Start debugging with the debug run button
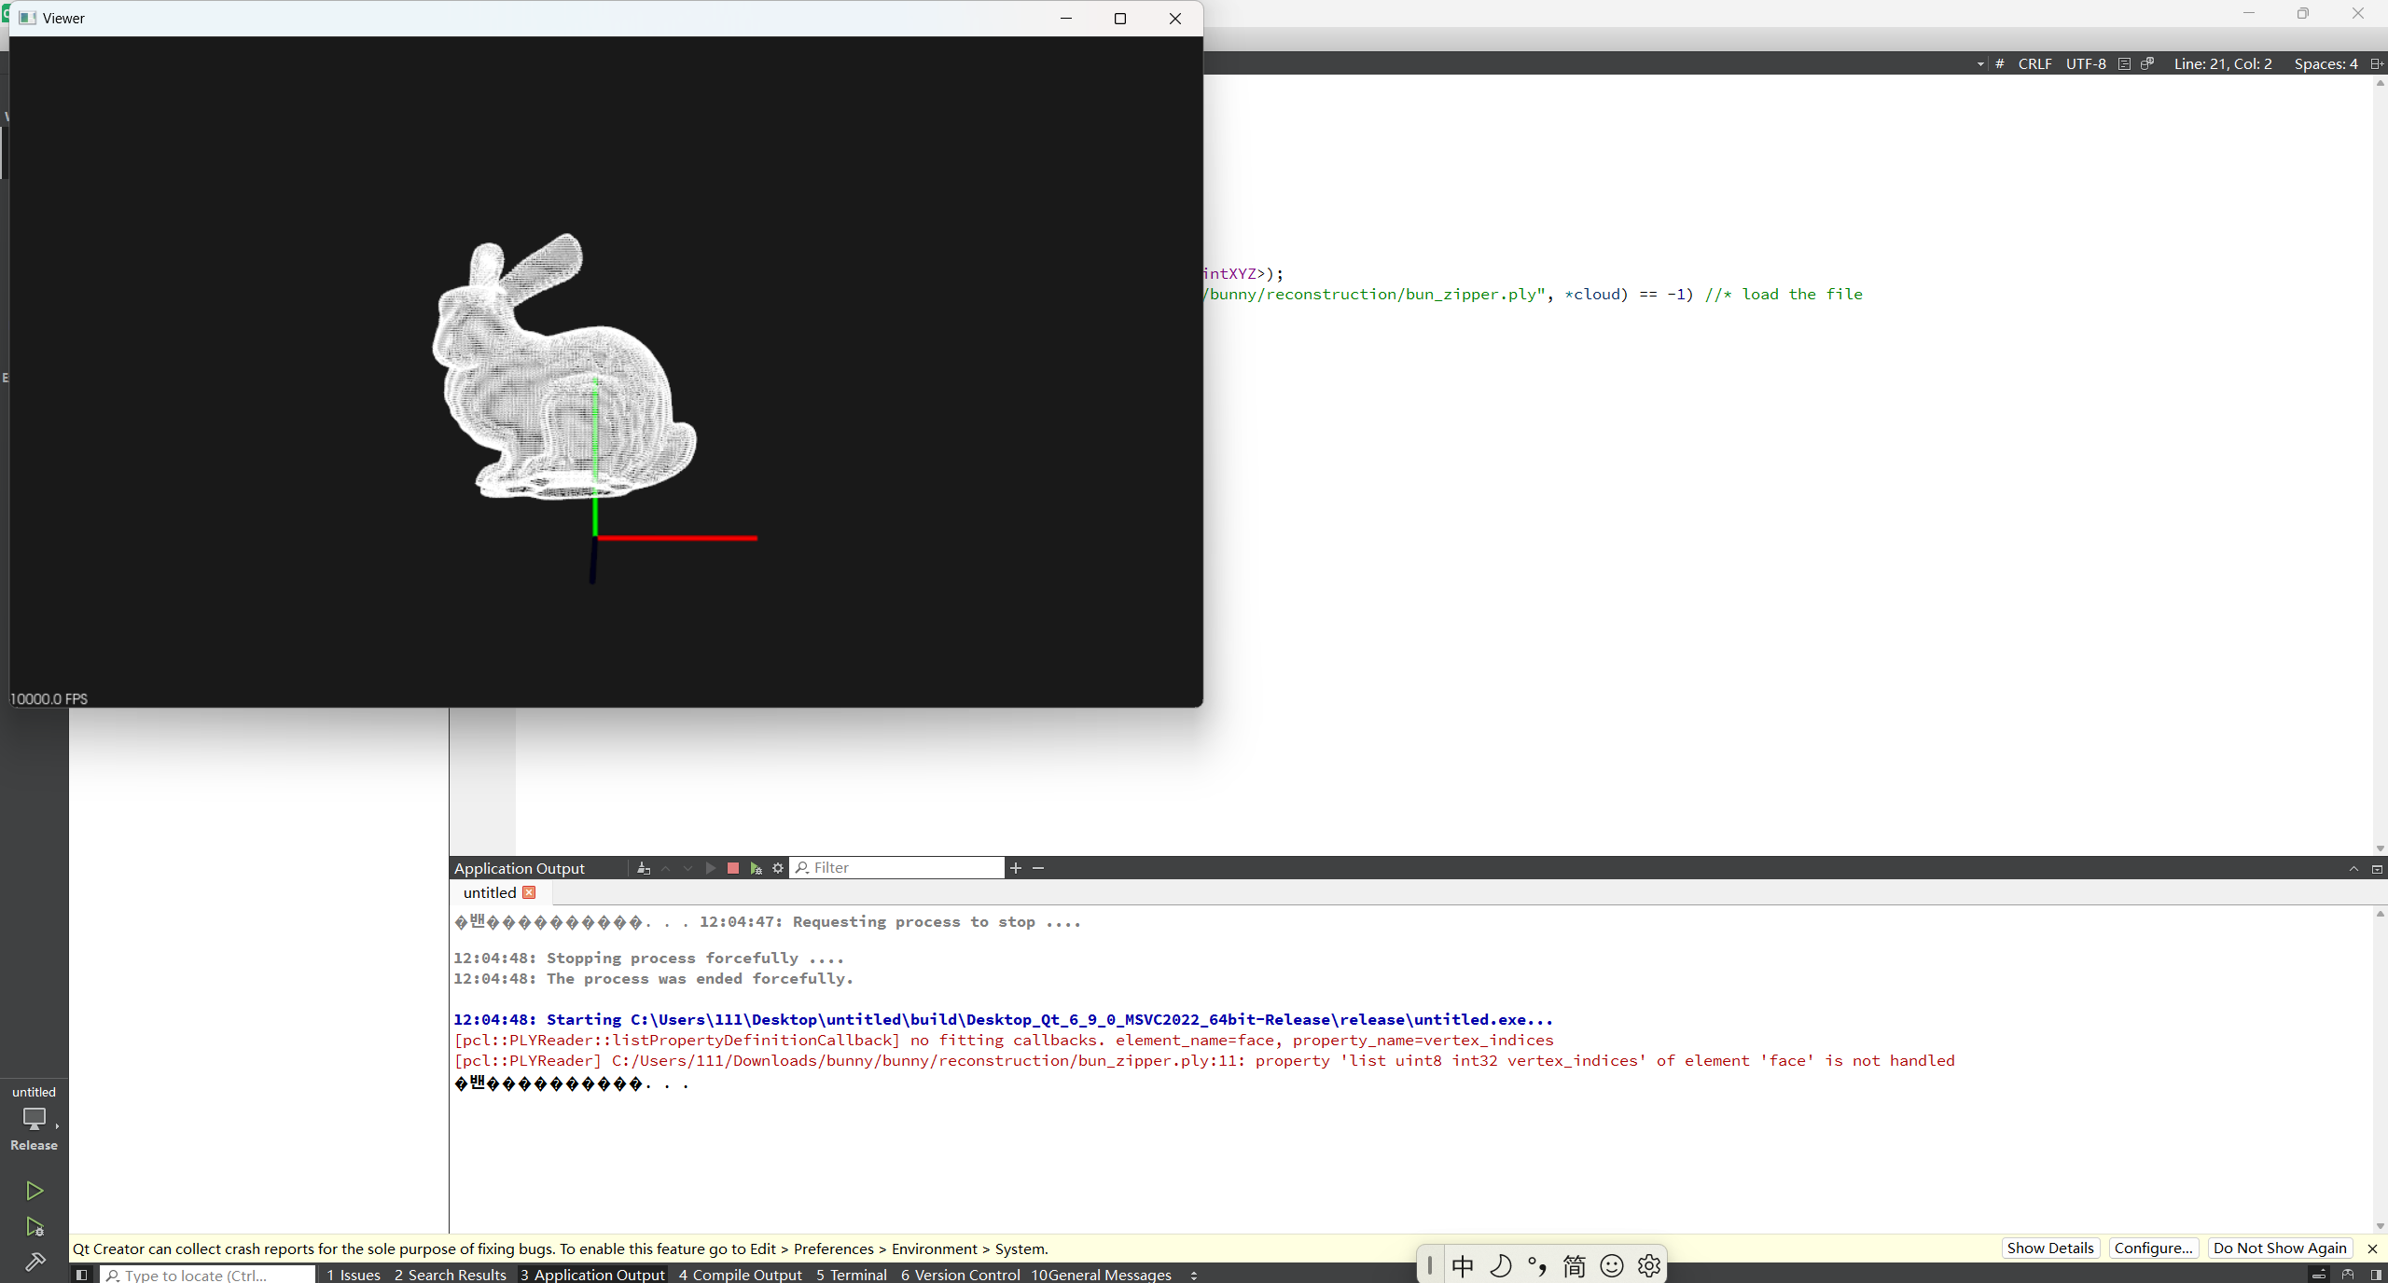 point(35,1228)
